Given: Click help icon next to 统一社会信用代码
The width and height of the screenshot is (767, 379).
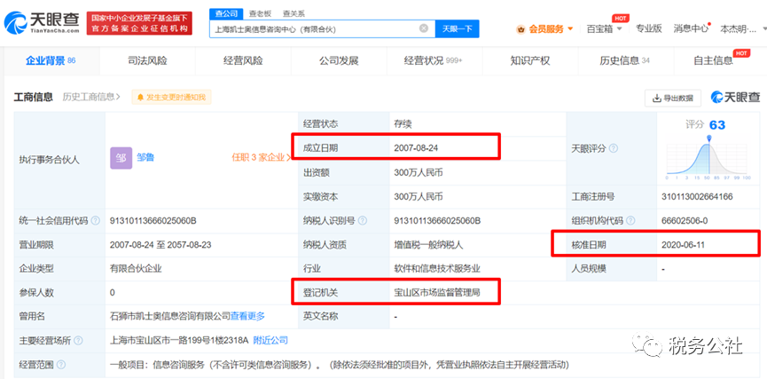Looking at the screenshot, I should [x=96, y=221].
